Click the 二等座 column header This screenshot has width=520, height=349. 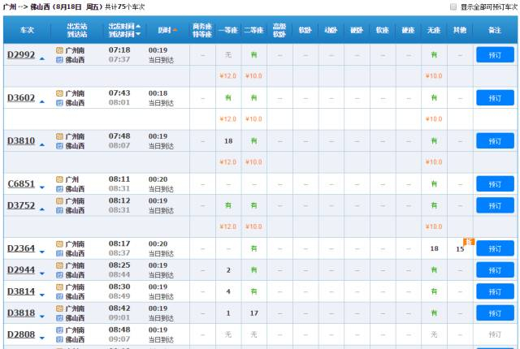(x=254, y=30)
